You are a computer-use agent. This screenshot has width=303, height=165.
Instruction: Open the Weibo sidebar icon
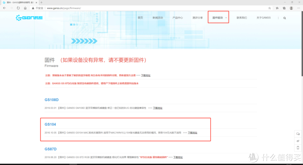coord(298,141)
